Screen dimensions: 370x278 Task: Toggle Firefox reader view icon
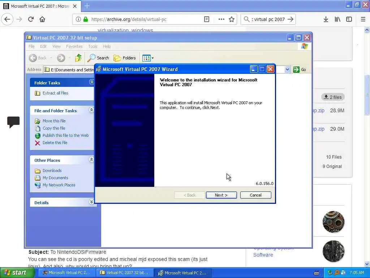click(206, 20)
